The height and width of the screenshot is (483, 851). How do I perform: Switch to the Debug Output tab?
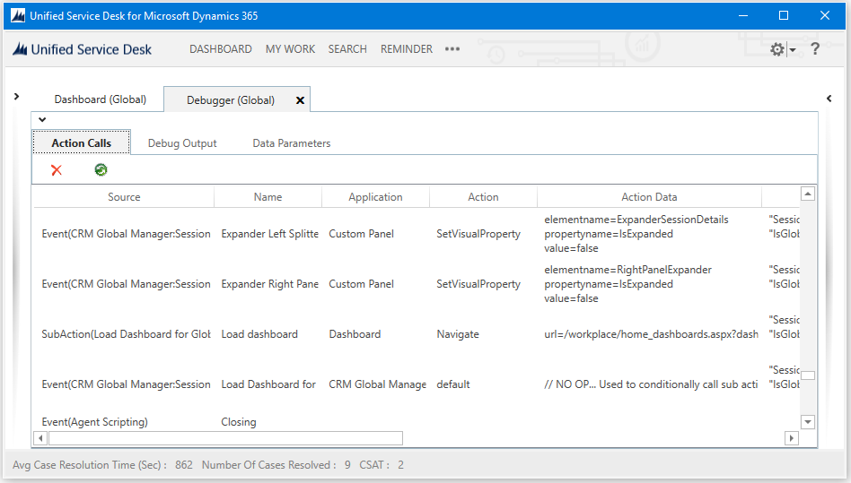(182, 143)
